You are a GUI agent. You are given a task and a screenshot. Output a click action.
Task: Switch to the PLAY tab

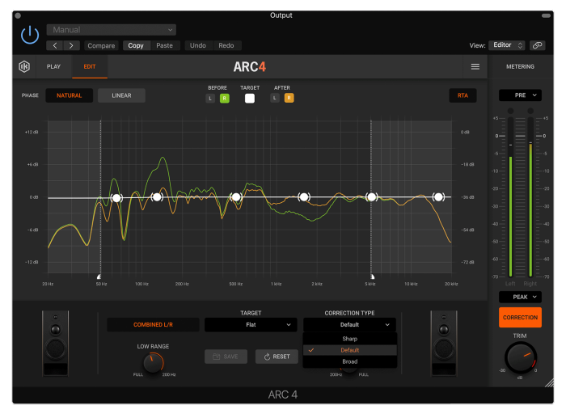point(53,66)
